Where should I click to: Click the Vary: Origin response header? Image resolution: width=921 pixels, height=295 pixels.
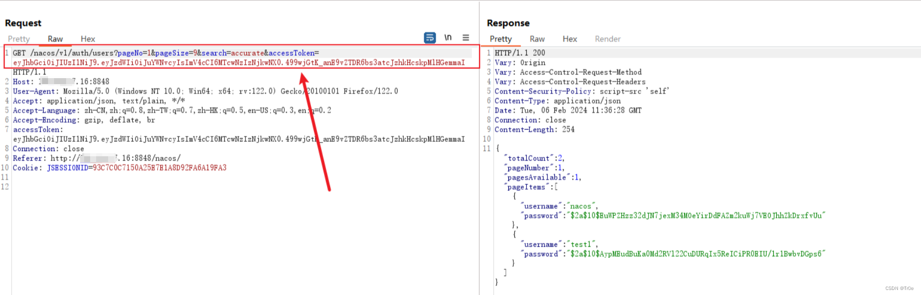coord(520,63)
